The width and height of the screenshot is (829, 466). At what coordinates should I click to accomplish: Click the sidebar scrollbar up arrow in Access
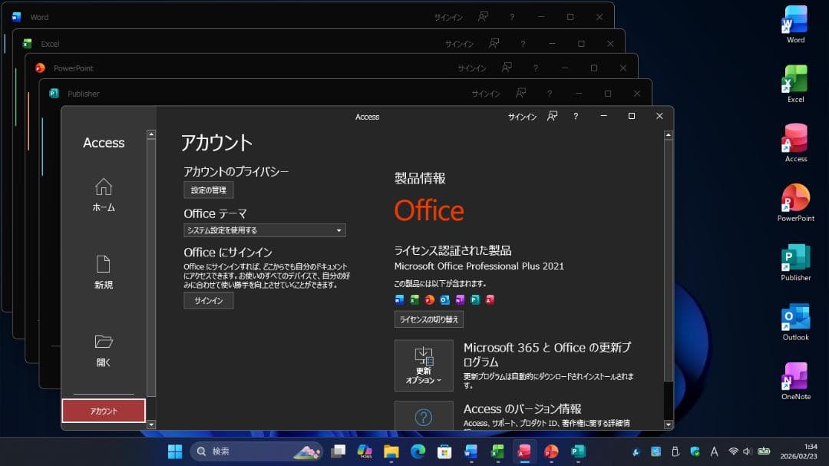(151, 134)
